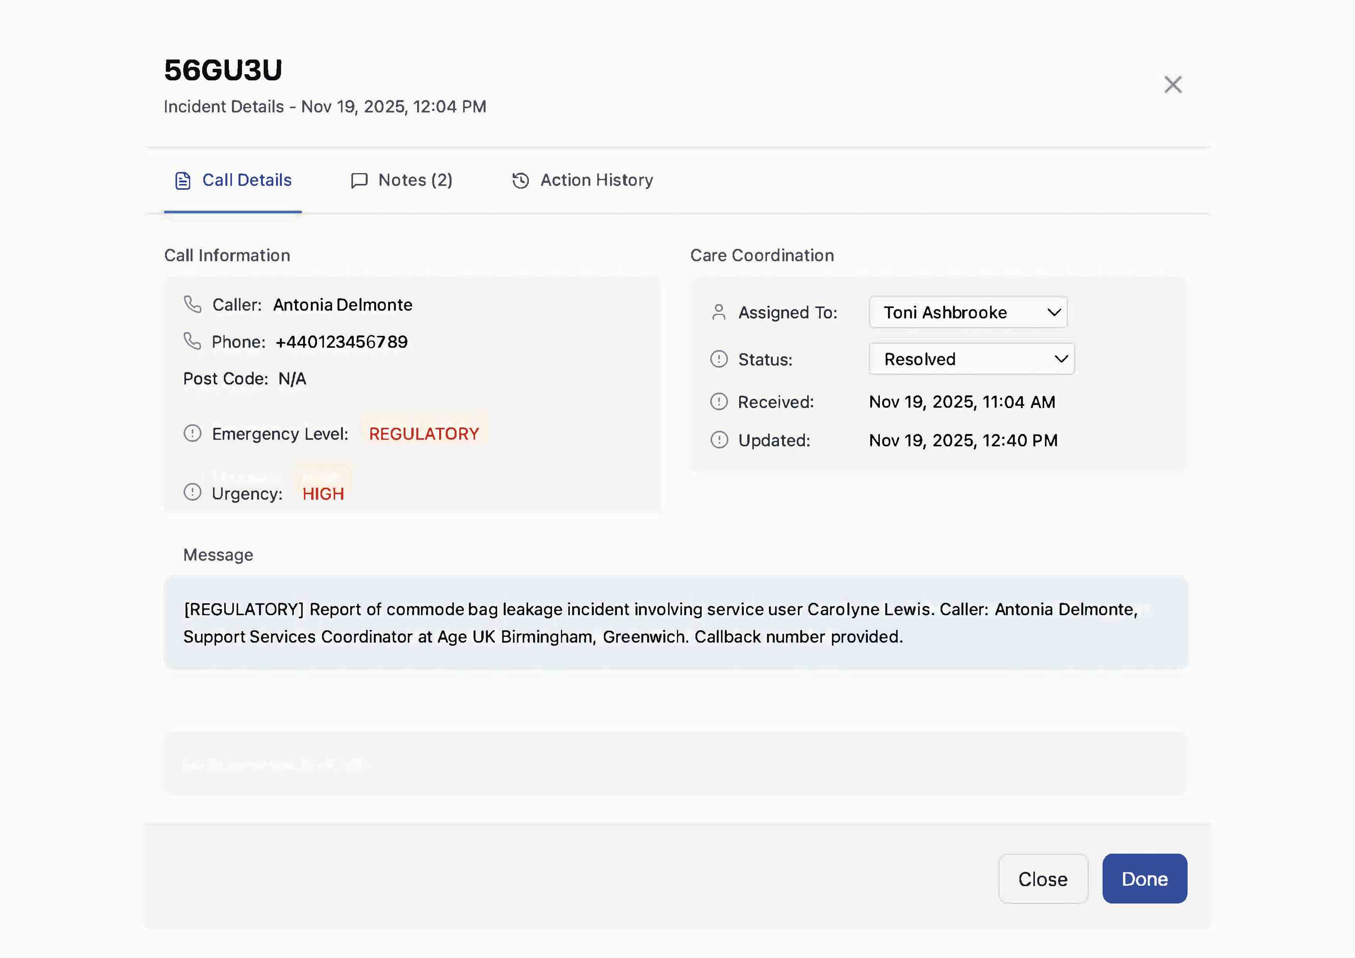Click the alert icon beside Emergency Level
Screen dimensions: 1355x958
[x=193, y=434]
